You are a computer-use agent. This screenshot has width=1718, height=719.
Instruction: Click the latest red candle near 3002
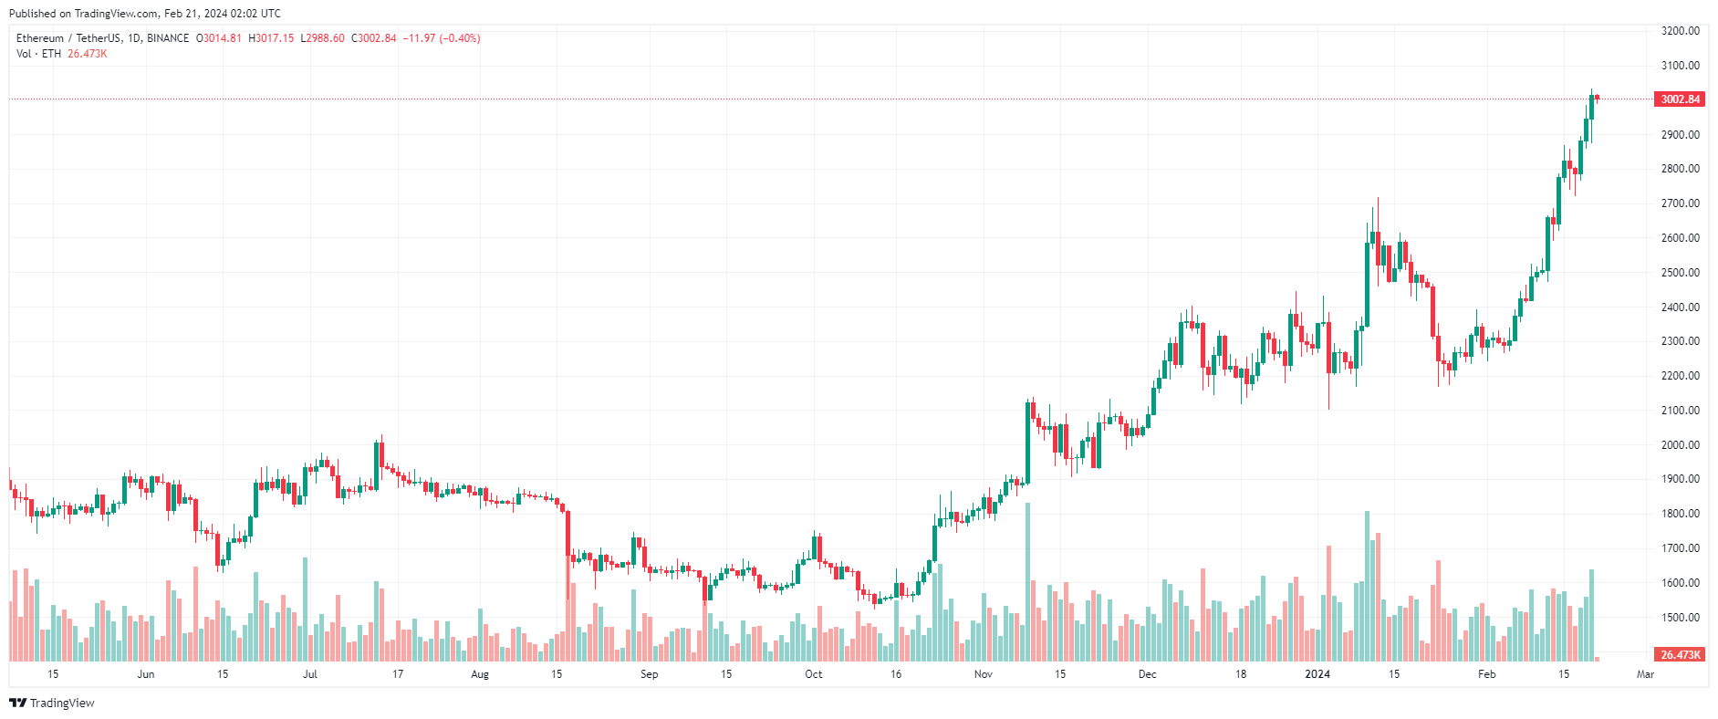pos(1597,98)
